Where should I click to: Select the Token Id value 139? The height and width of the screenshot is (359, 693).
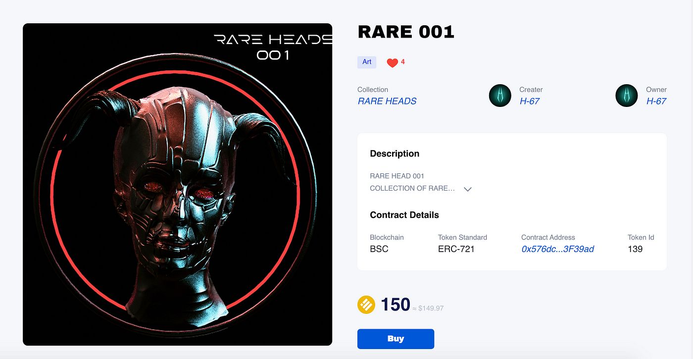click(635, 249)
